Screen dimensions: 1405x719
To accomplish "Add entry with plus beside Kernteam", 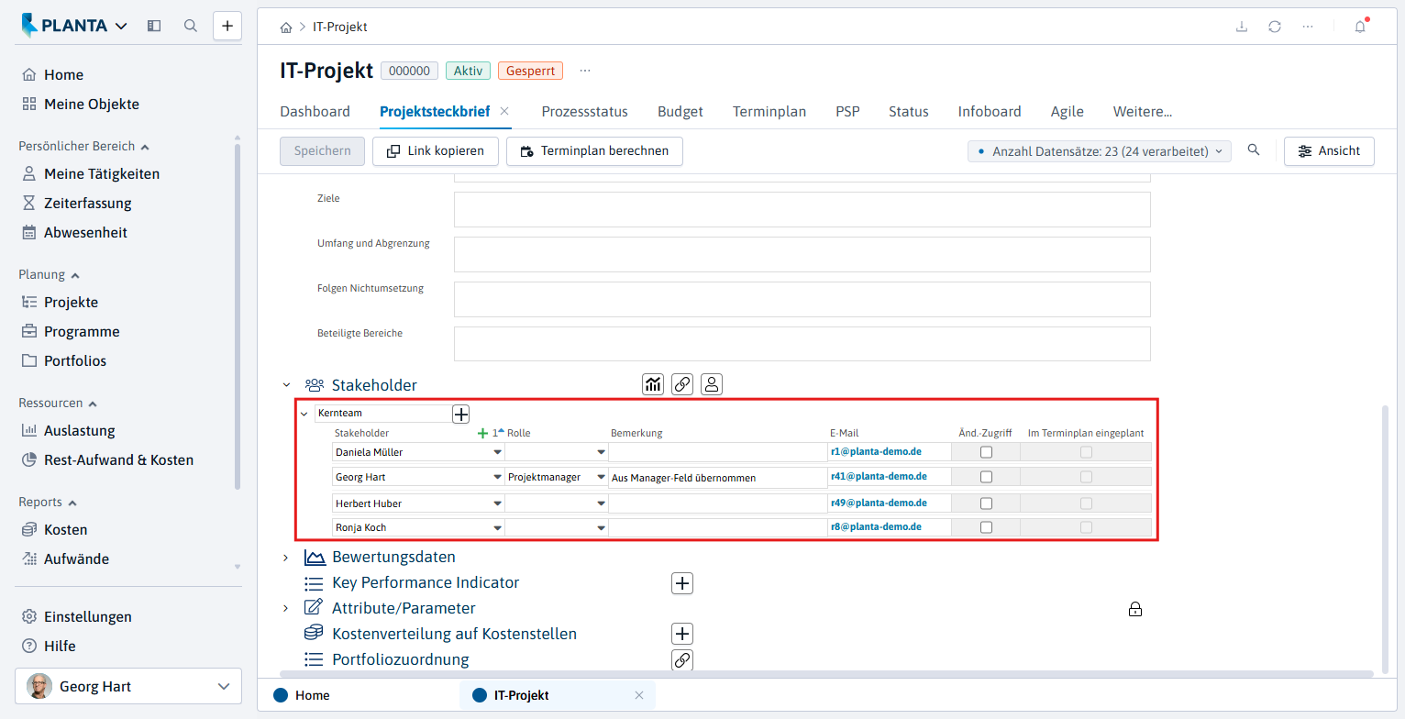I will [x=461, y=414].
